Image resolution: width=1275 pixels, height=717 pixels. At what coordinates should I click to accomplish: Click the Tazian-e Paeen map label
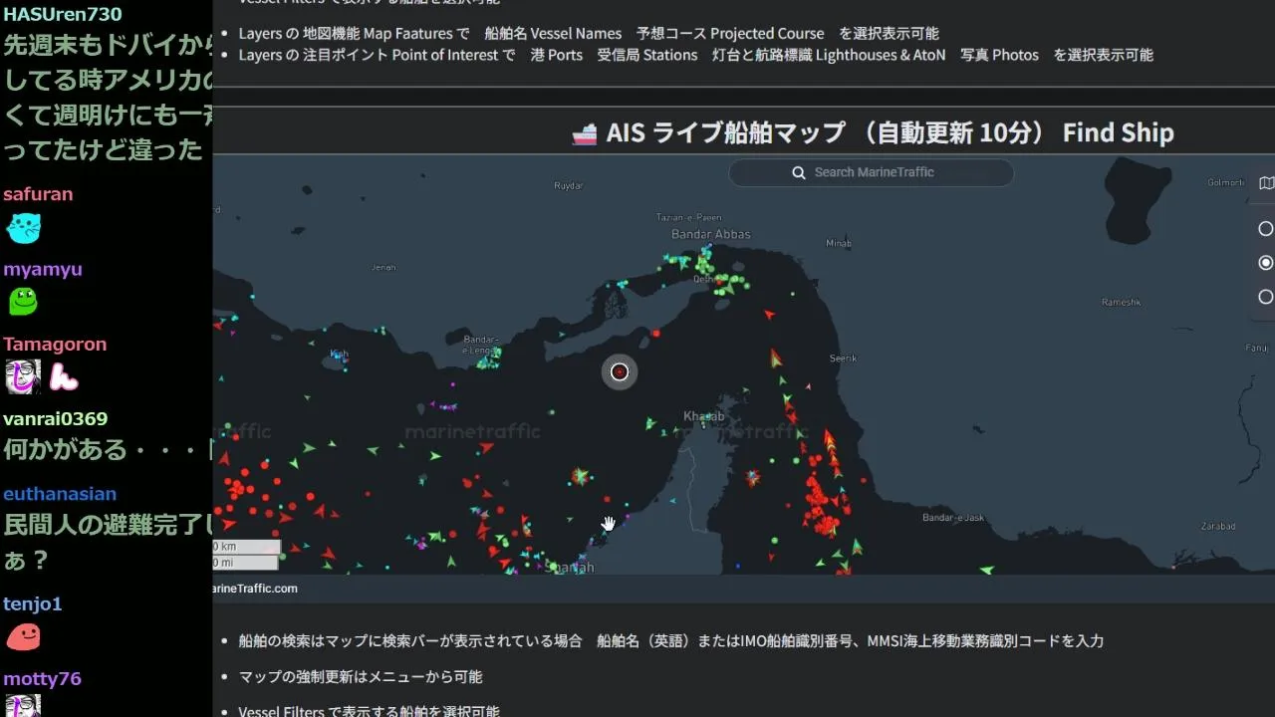click(689, 217)
